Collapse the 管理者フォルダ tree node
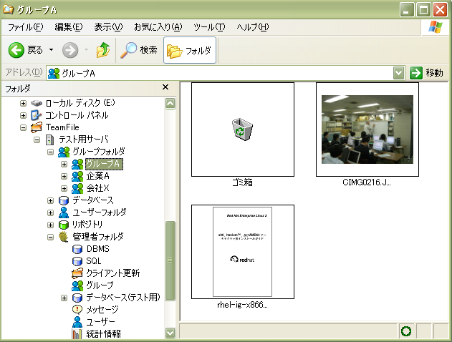452x342 pixels. tap(51, 237)
